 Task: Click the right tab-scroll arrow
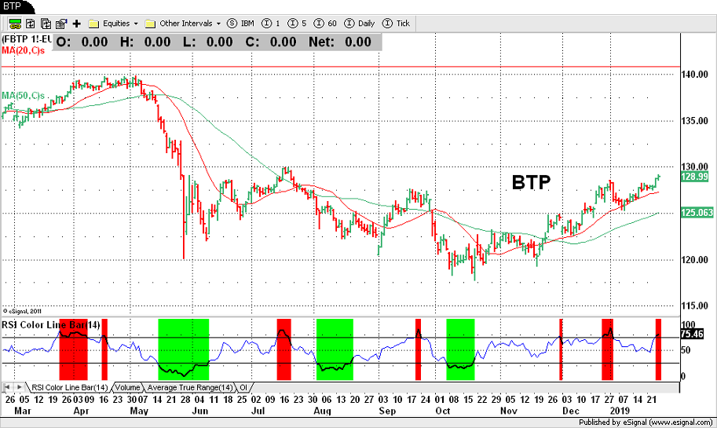pos(19,388)
